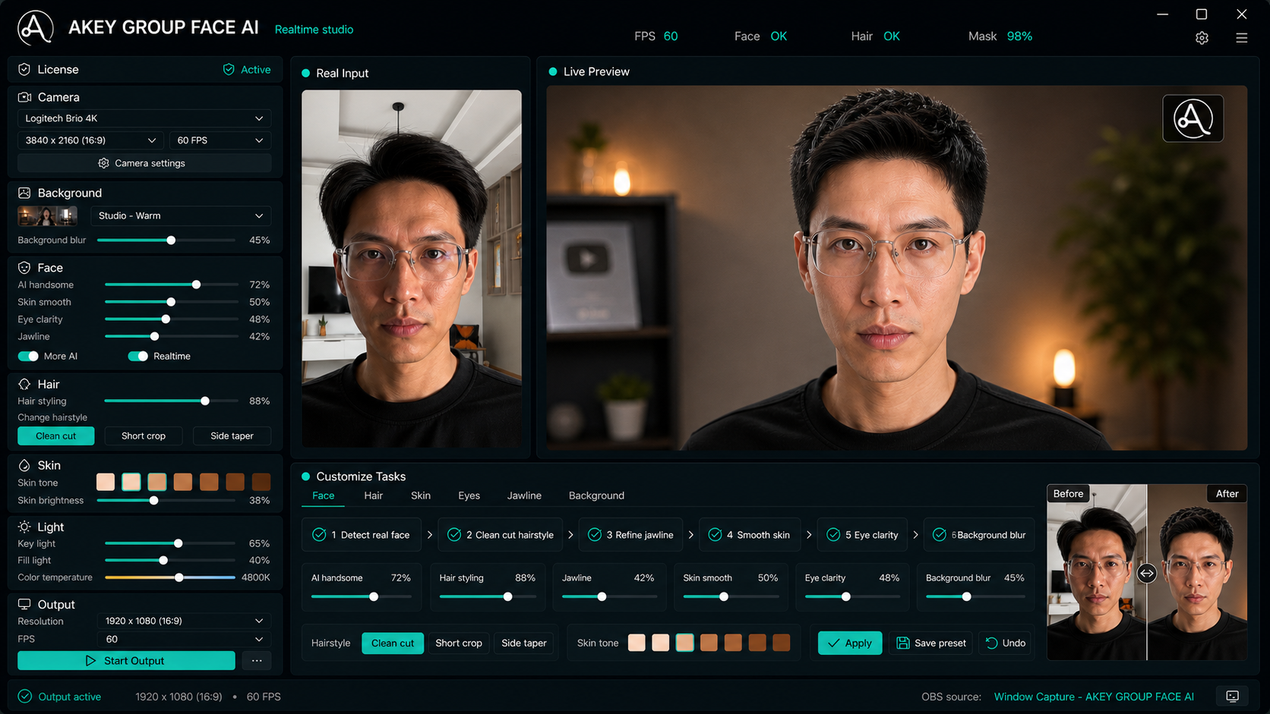Viewport: 1270px width, 714px height.
Task: Click the Apply button
Action: tap(850, 643)
